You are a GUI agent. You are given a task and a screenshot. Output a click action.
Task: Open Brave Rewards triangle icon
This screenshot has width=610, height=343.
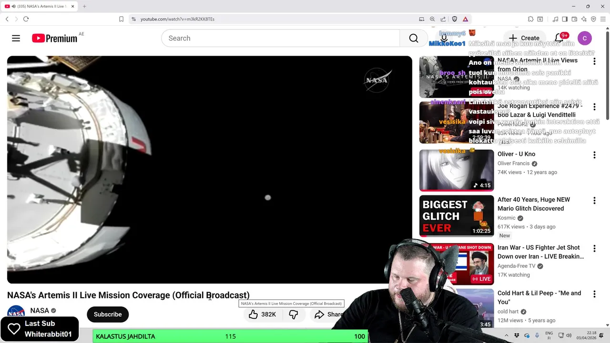[x=466, y=19]
